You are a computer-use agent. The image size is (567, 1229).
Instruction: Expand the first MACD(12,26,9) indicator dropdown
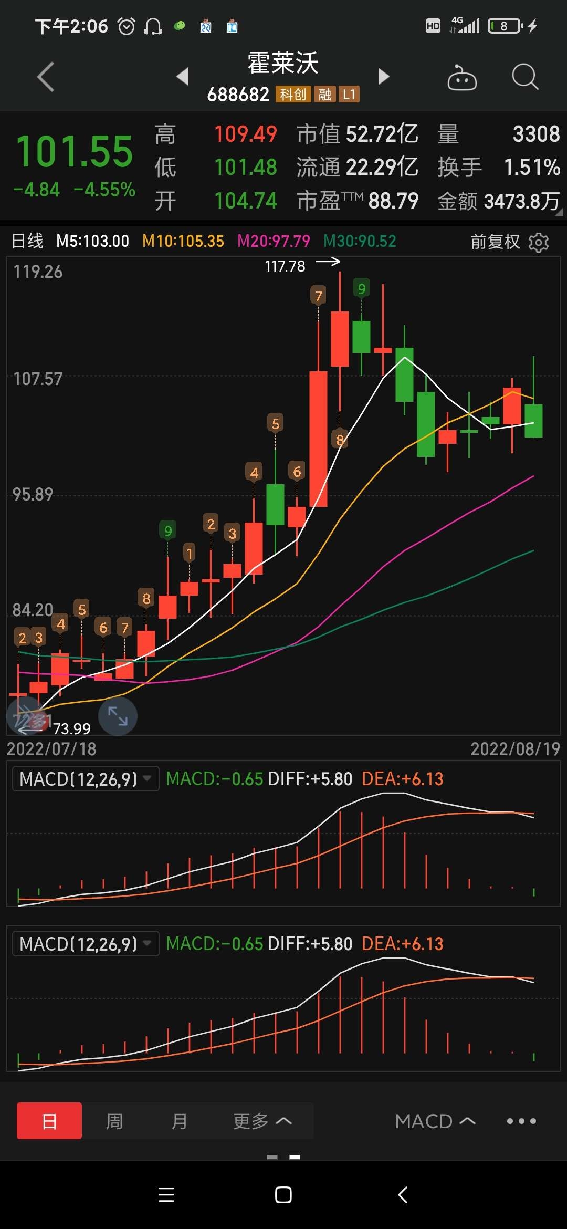86,778
